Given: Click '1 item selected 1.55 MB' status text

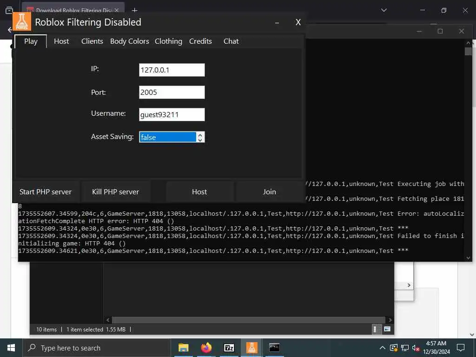Looking at the screenshot, I should [96, 330].
